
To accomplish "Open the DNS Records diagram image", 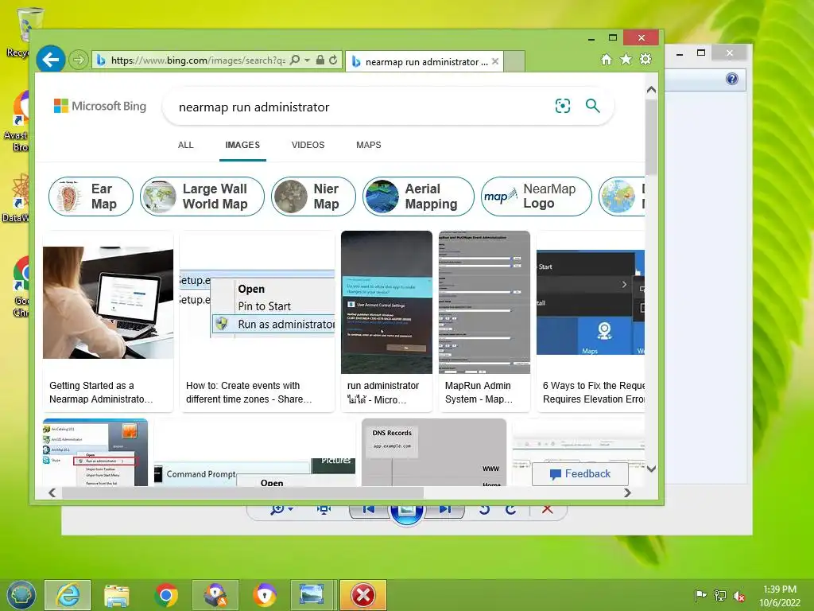I will tap(434, 453).
